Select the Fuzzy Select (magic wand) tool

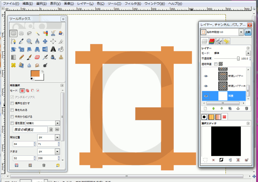click(x=38, y=33)
